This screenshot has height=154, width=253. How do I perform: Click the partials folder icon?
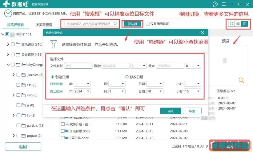pos(24,126)
